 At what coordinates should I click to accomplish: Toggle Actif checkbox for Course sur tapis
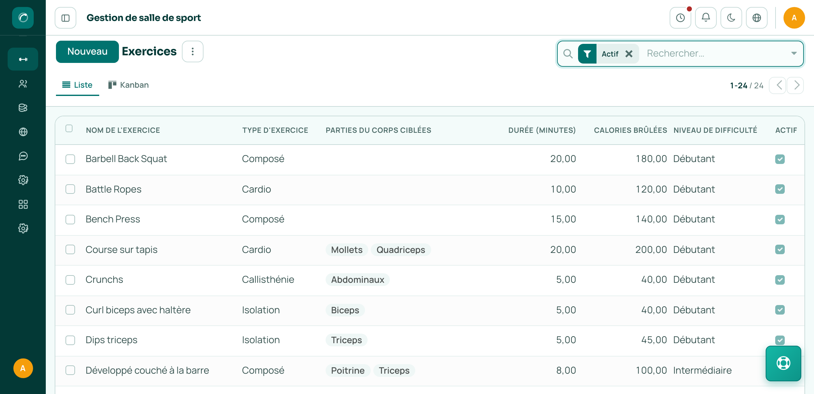(x=780, y=249)
